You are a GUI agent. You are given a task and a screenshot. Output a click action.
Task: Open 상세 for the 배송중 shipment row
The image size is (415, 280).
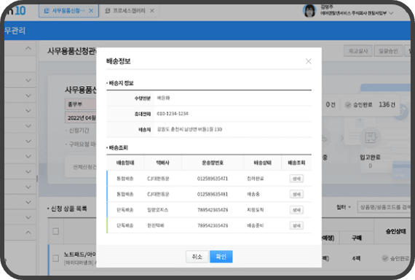[296, 194]
